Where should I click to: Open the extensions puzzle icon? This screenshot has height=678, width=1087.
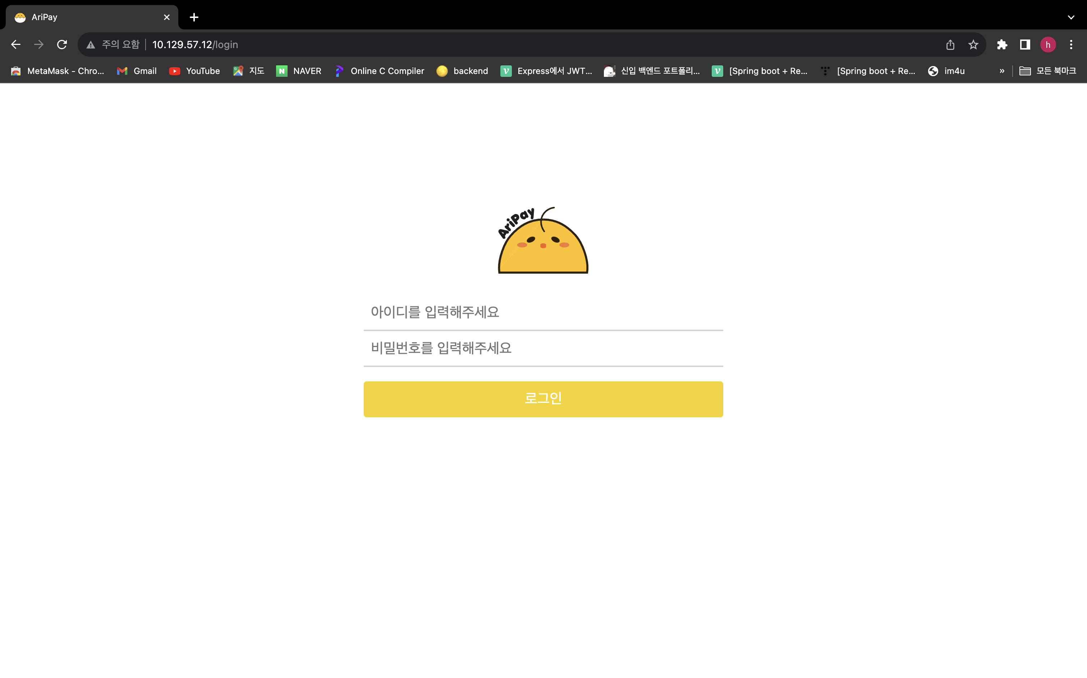(x=1002, y=45)
